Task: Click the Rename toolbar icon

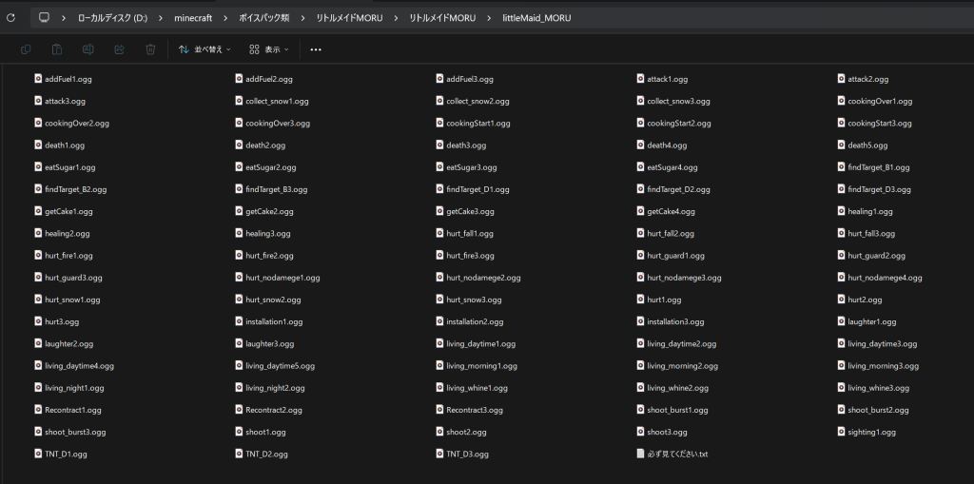Action: click(88, 49)
